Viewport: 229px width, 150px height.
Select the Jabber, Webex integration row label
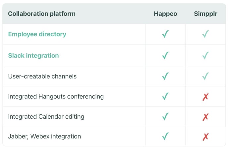pos(44,136)
